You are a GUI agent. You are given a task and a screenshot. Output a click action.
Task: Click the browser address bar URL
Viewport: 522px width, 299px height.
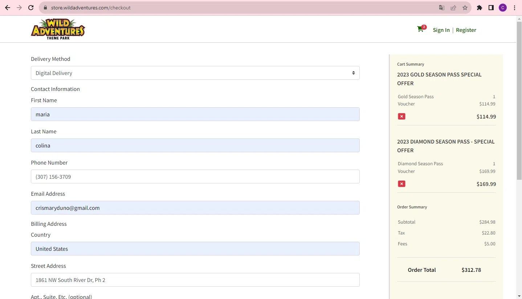click(x=91, y=8)
